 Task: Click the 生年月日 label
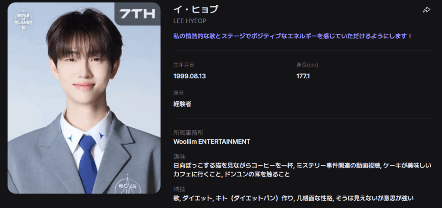(183, 65)
